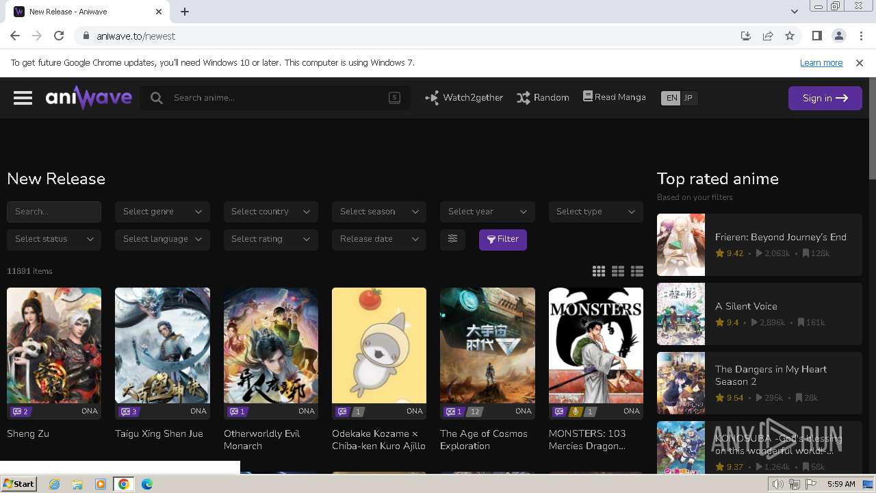Open Windows Explorer folder from taskbar
876x493 pixels.
pos(77,484)
